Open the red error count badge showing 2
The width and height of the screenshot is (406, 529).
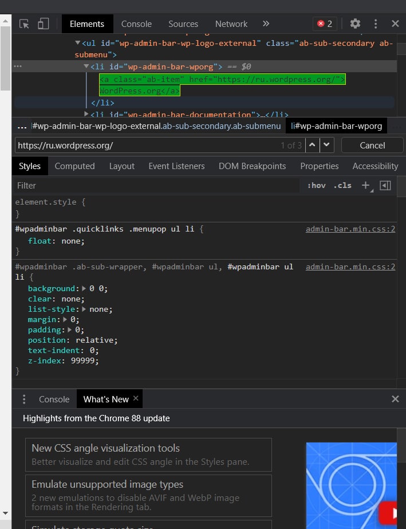pyautogui.click(x=325, y=24)
